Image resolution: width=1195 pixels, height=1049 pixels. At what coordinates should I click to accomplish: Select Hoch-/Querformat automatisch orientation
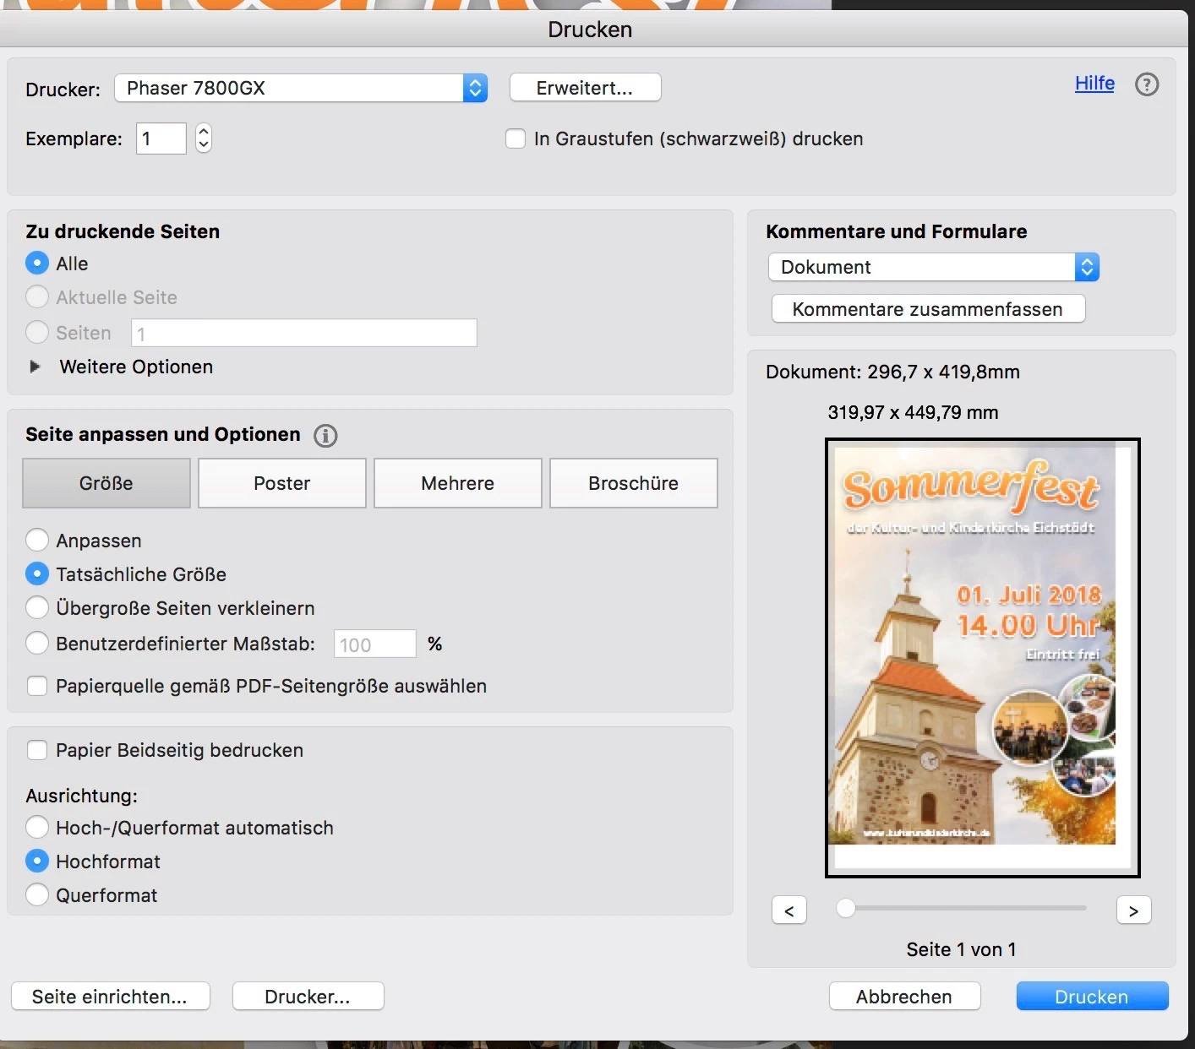coord(37,828)
